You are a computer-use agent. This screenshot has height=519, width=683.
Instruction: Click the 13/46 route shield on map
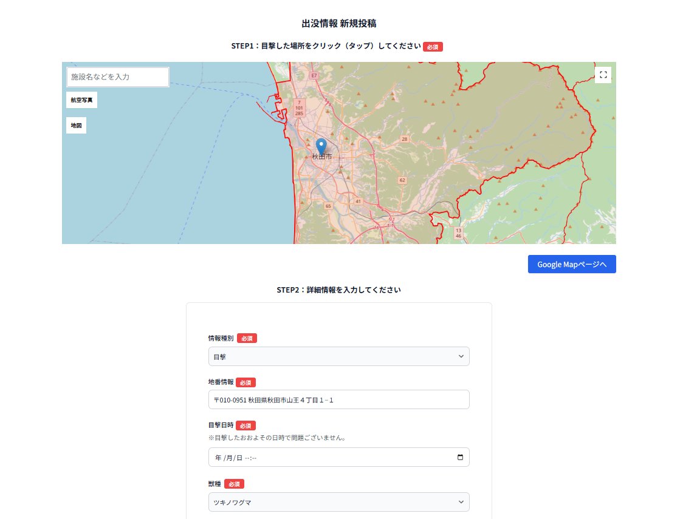coord(458,233)
